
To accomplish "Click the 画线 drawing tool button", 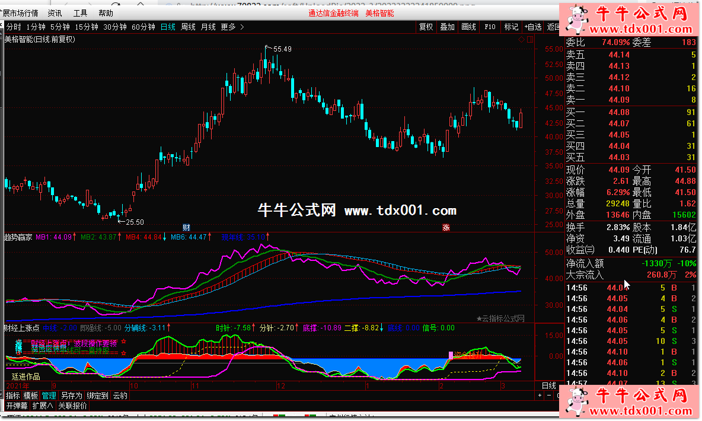I will click(x=468, y=27).
